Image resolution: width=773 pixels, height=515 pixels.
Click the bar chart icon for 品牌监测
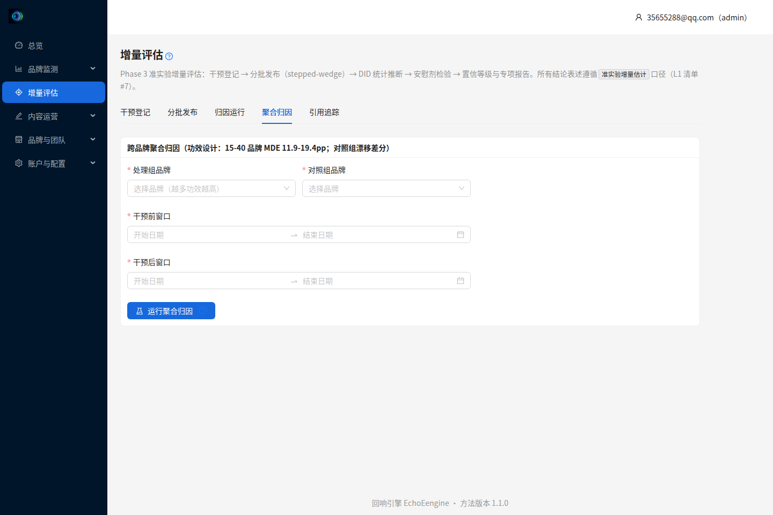tap(19, 69)
